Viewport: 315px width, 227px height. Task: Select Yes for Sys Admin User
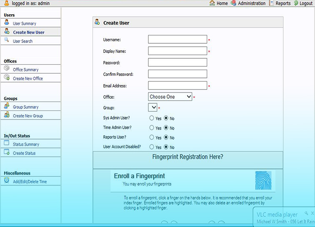coord(152,118)
